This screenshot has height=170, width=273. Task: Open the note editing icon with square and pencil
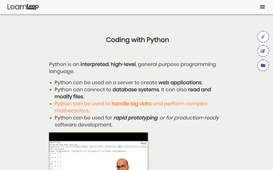pos(263,51)
